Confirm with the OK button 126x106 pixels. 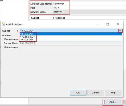[x=78, y=93]
